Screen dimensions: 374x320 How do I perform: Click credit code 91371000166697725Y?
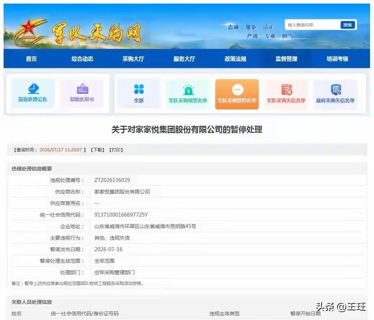[121, 215]
